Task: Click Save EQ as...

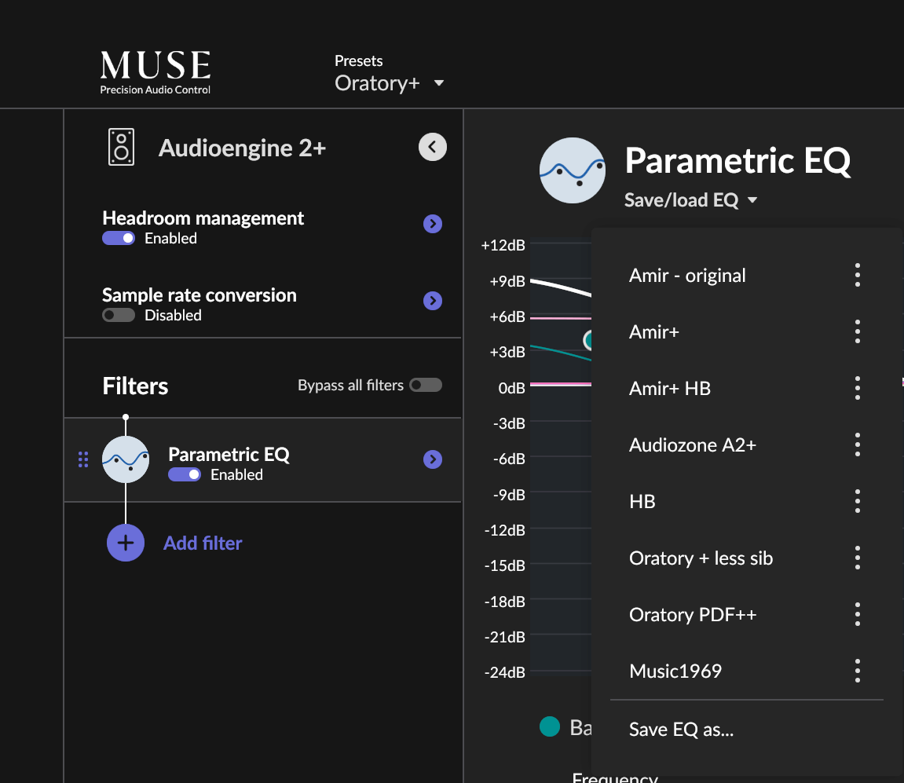Action: coord(680,729)
